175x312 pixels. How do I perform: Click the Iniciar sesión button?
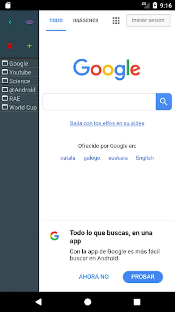[148, 20]
